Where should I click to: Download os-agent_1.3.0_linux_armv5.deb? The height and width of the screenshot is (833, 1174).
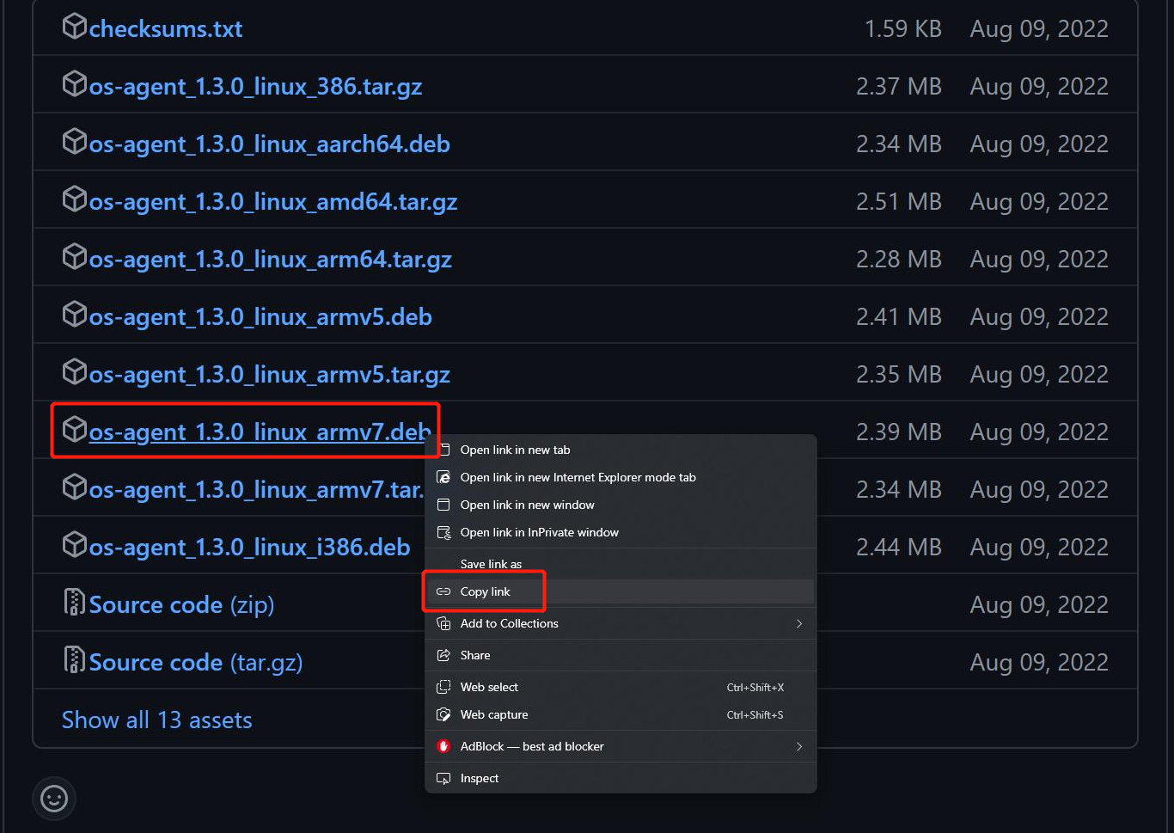260,316
